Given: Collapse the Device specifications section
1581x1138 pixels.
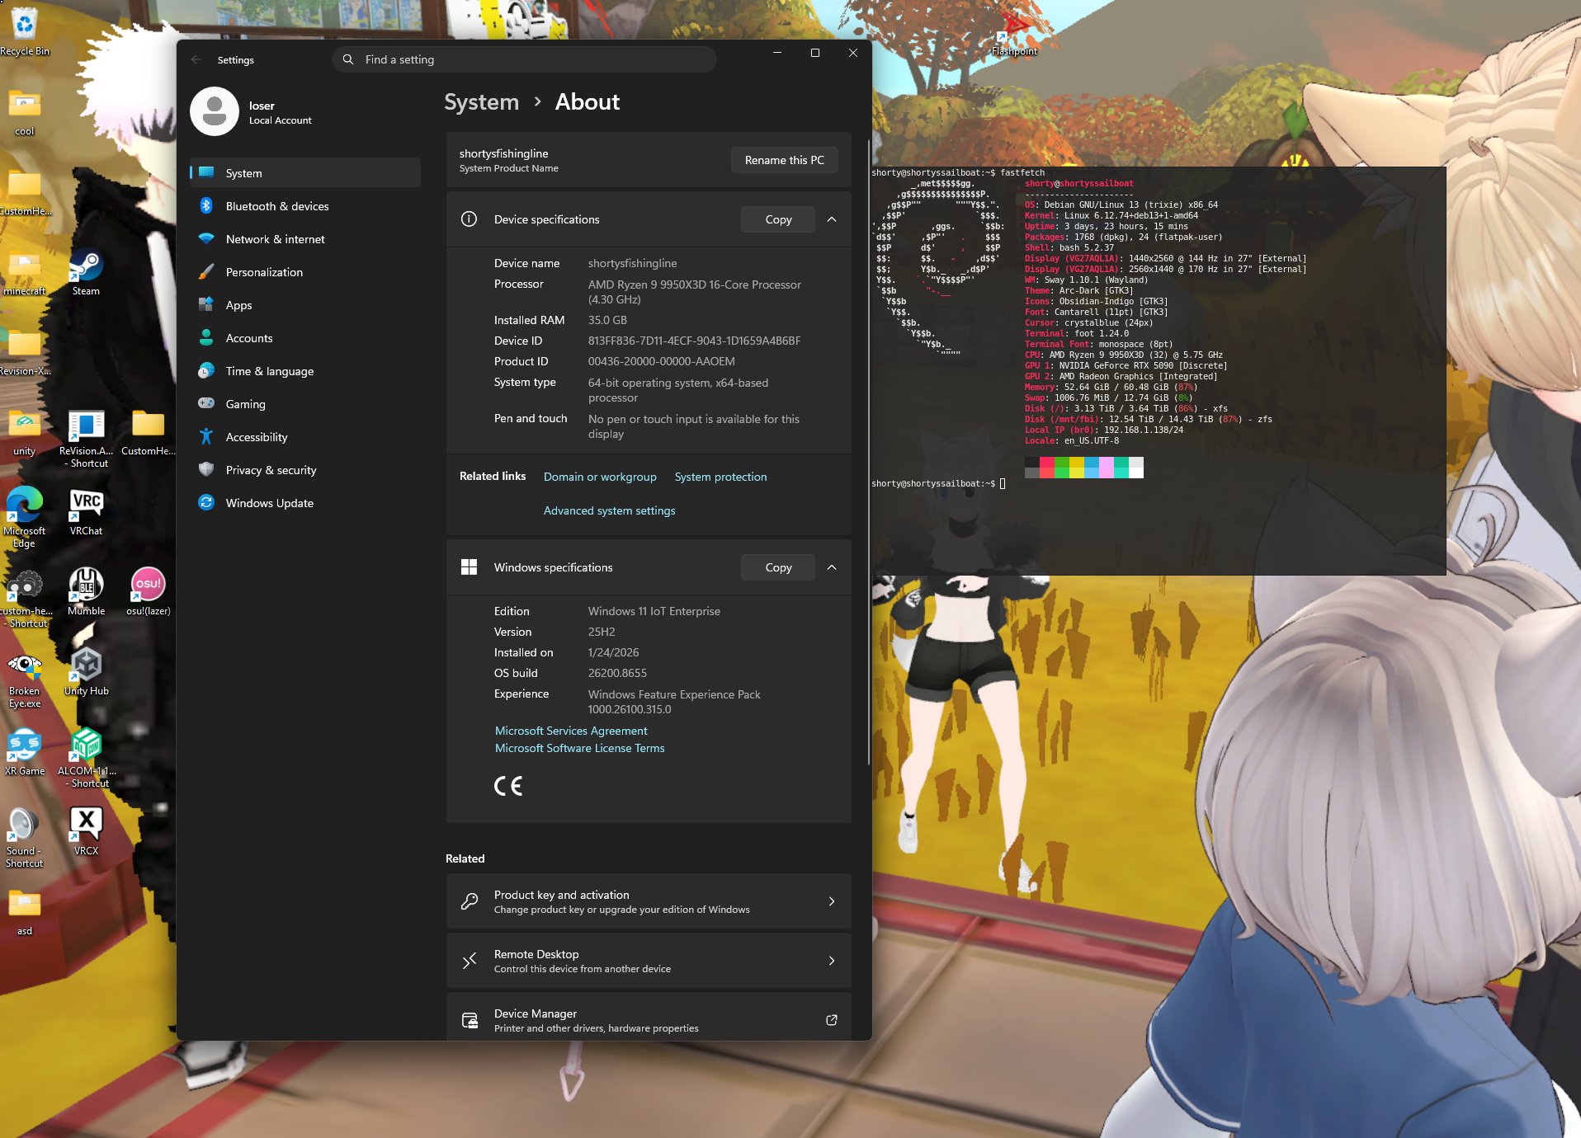Looking at the screenshot, I should point(832,219).
